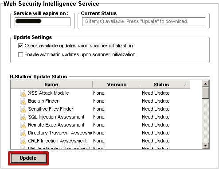This screenshot has height=169, width=219.
Task: Click the scrollbar up arrow
Action: coord(205,84)
